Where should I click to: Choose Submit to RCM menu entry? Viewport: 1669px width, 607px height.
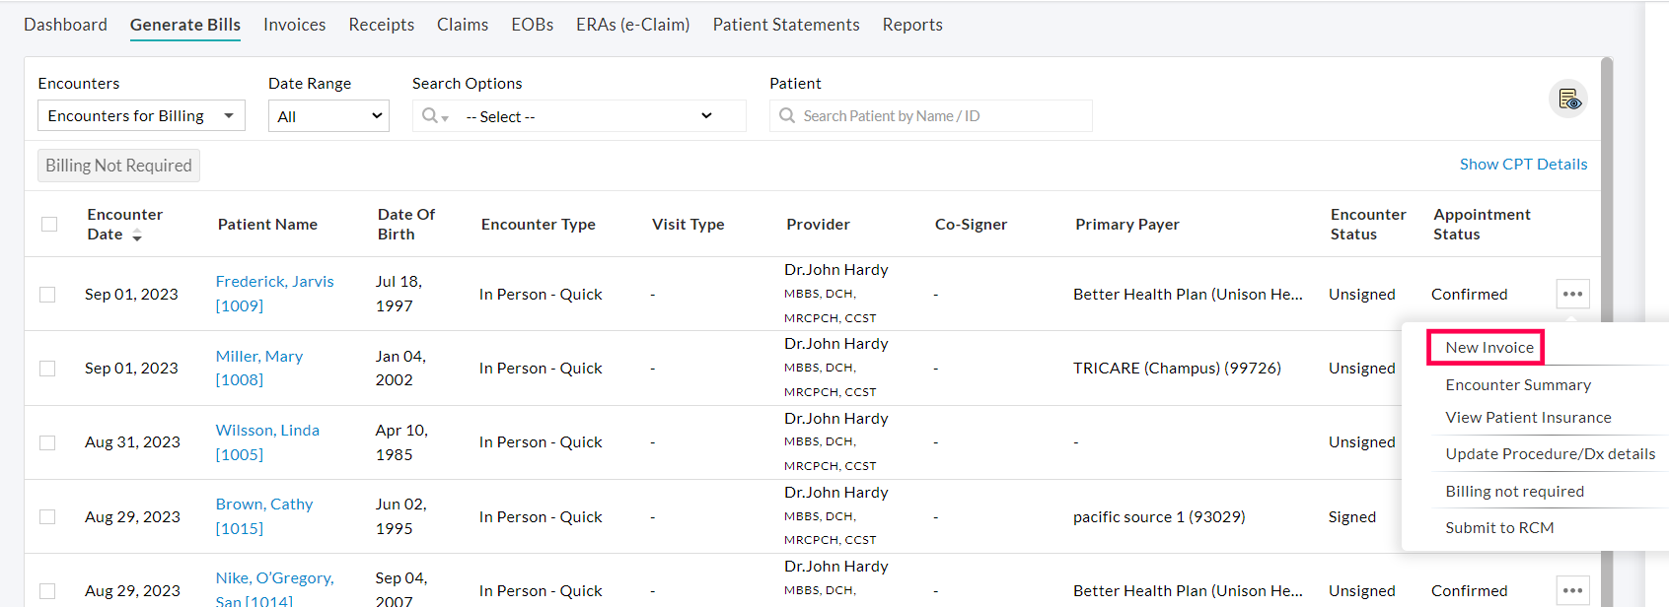(x=1498, y=528)
